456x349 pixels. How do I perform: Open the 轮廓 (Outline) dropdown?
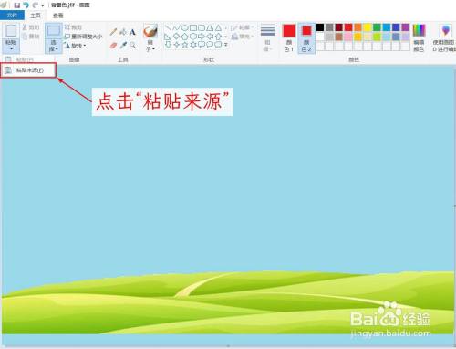[x=242, y=27]
